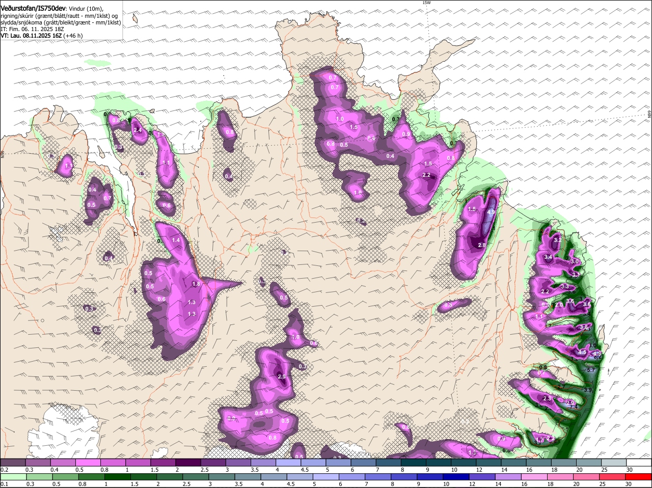Click the IT: Fim. 06.11.2025 18Z line
Screen dimensions: 652x488
pyautogui.click(x=32, y=29)
